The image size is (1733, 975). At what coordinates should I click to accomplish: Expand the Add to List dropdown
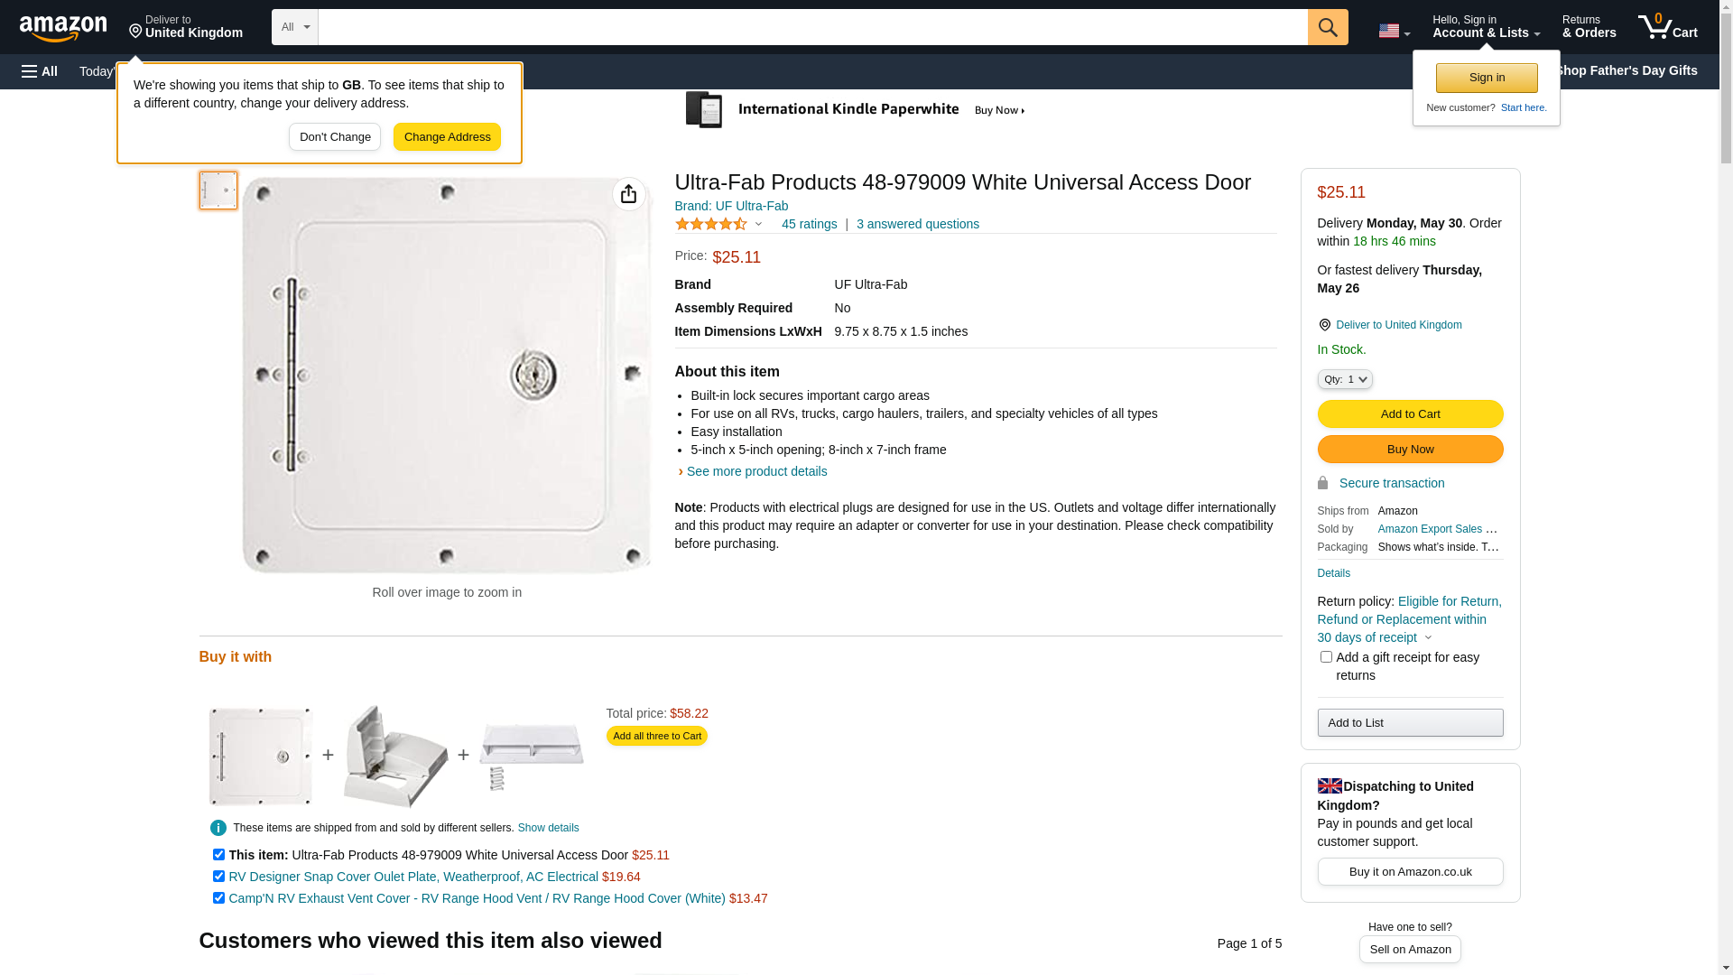point(1410,723)
